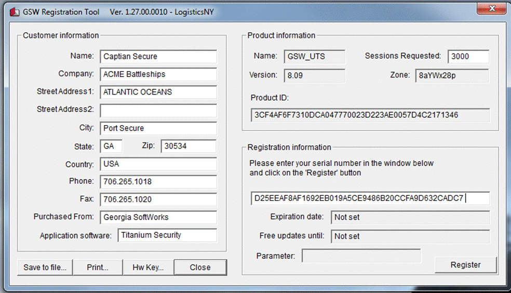This screenshot has width=511, height=293.
Task: Select the customer Name field
Action: 158,57
